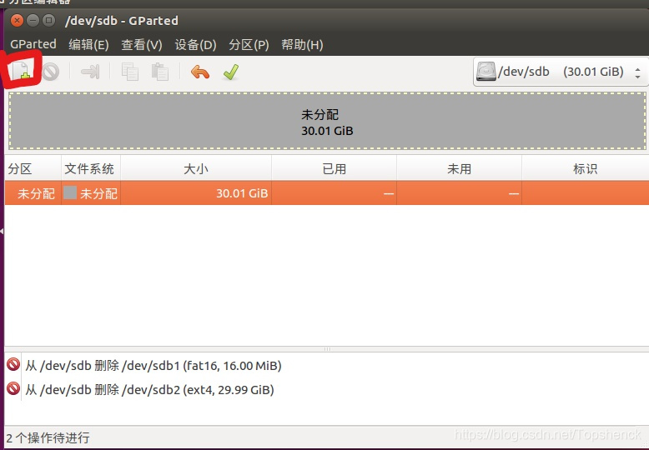
Task: Select pending operation deleting /dev/sdb1 fat16
Action: pyautogui.click(x=153, y=366)
